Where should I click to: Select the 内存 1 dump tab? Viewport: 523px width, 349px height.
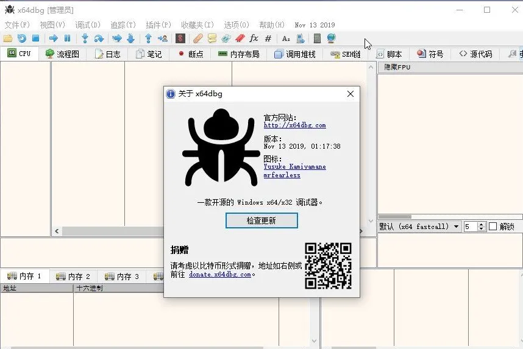pyautogui.click(x=24, y=276)
